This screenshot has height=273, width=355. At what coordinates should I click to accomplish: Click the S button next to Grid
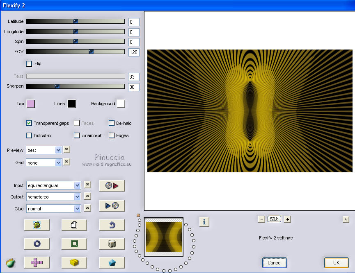tap(66, 162)
